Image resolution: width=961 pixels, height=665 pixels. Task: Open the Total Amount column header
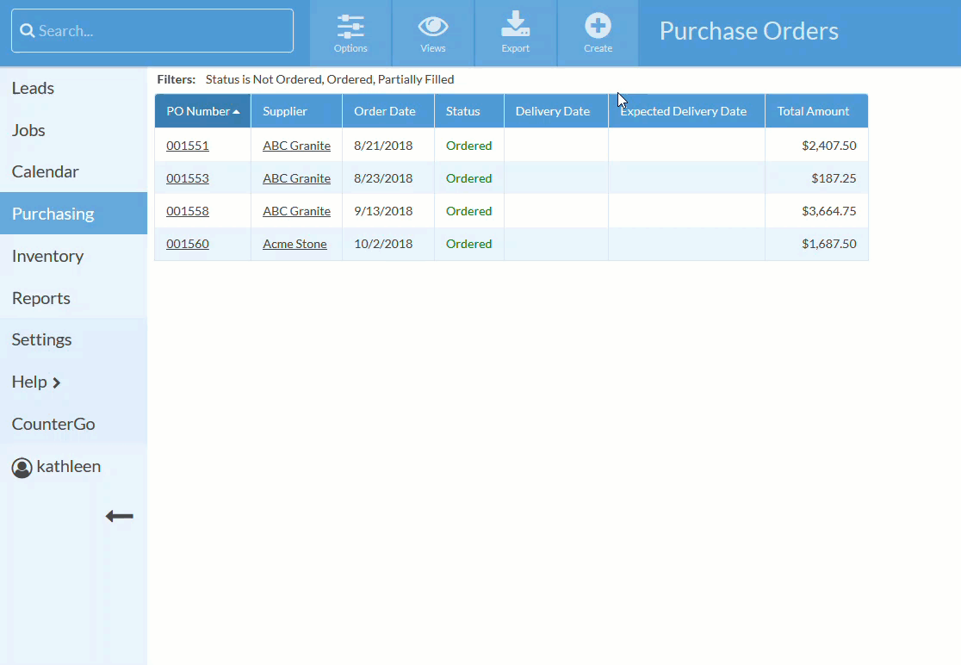[x=814, y=110]
